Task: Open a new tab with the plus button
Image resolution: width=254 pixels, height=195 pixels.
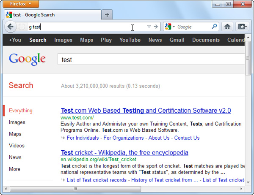Action: [x=107, y=15]
